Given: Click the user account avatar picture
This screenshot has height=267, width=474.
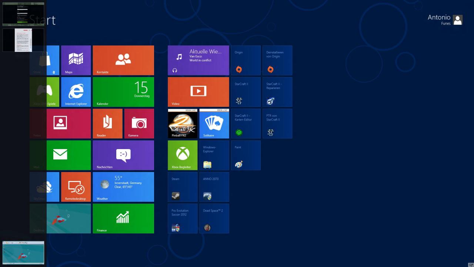Looking at the screenshot, I should coord(458,20).
